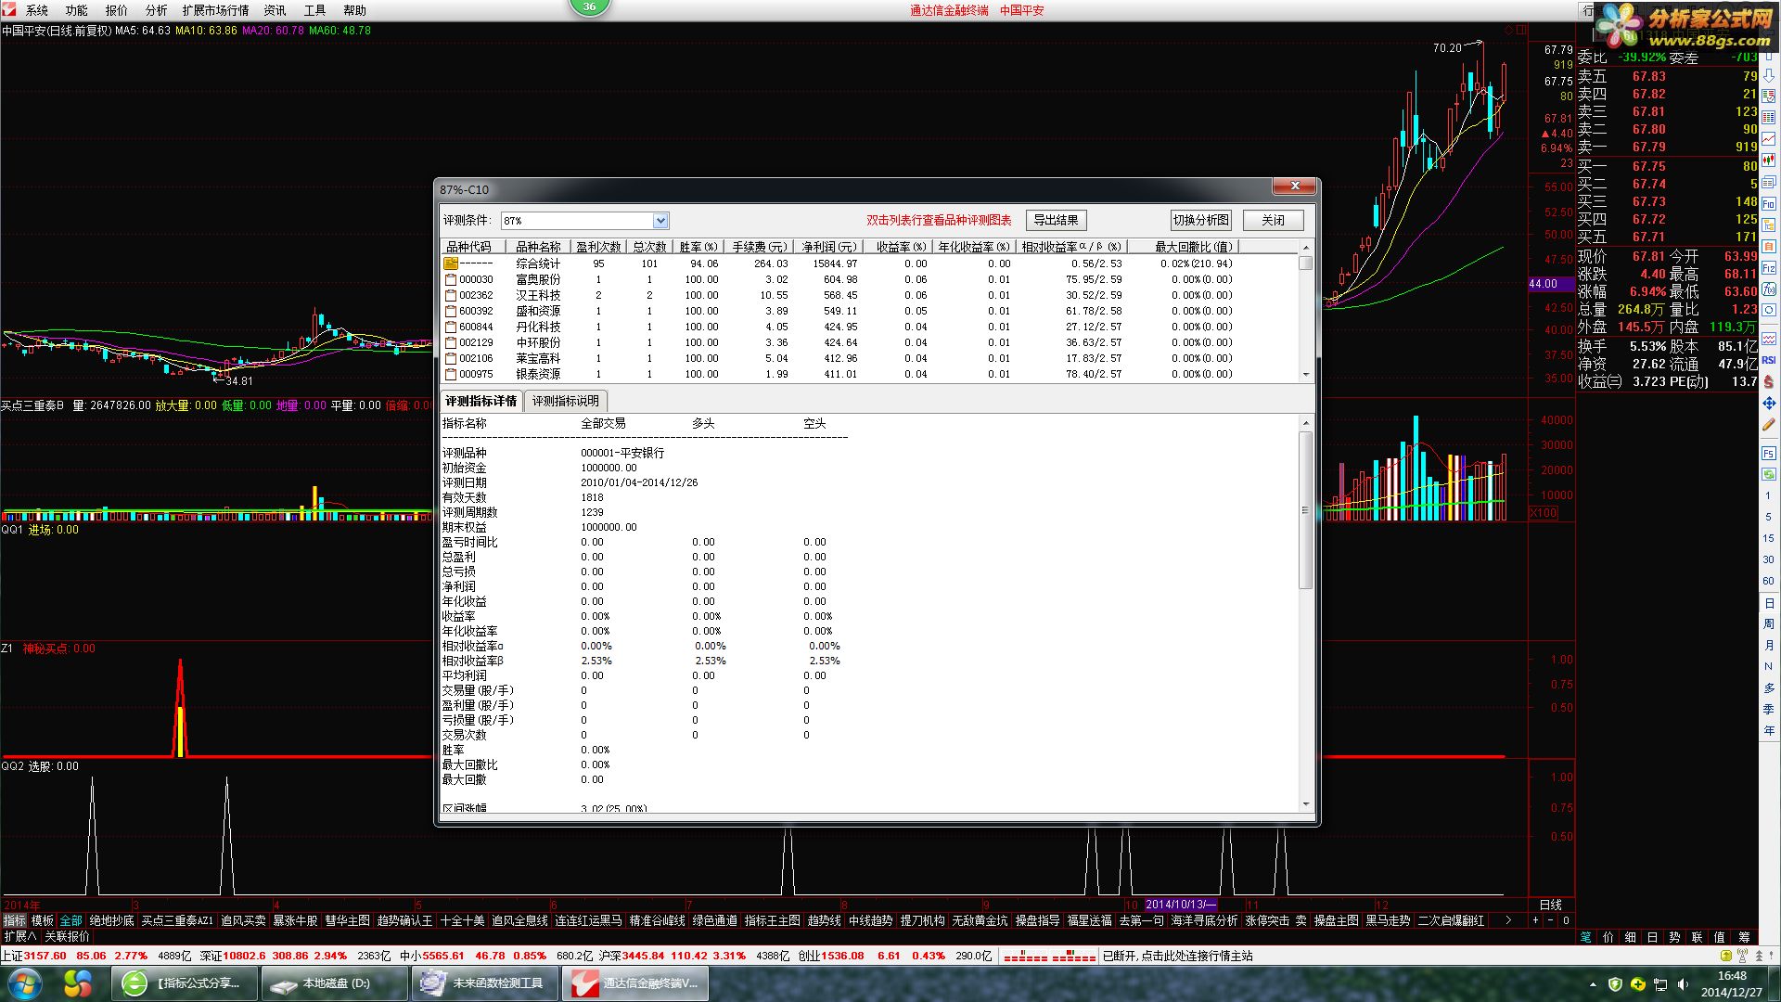This screenshot has height=1002, width=1781.
Task: Click the 扩展 expander at bottom left
Action: [20, 937]
